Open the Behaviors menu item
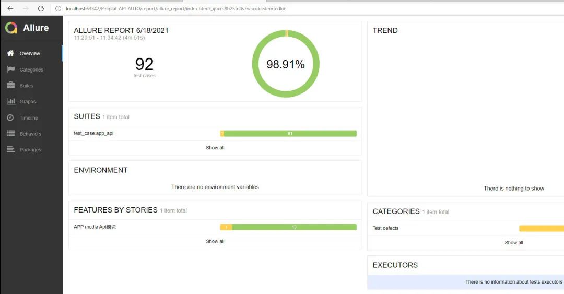 pos(32,134)
